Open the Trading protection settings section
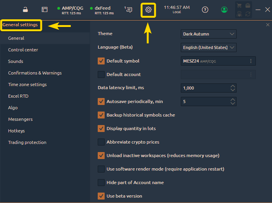272x203 pixels. [x=27, y=142]
